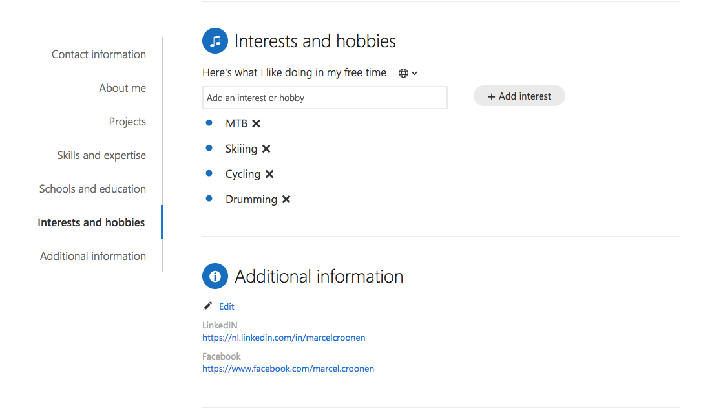Go to Additional information sidebar item

(x=93, y=256)
